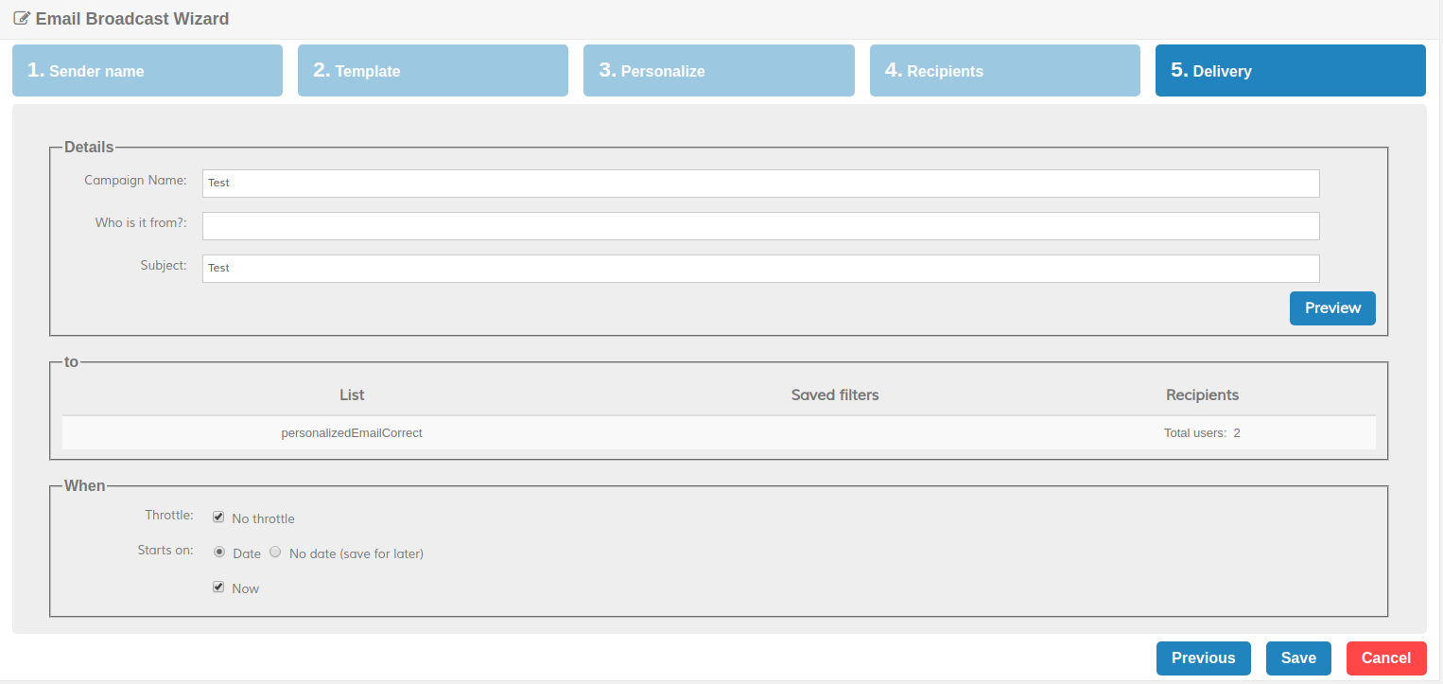Switch to step 3 Personalize
1443x684 pixels.
(x=719, y=71)
